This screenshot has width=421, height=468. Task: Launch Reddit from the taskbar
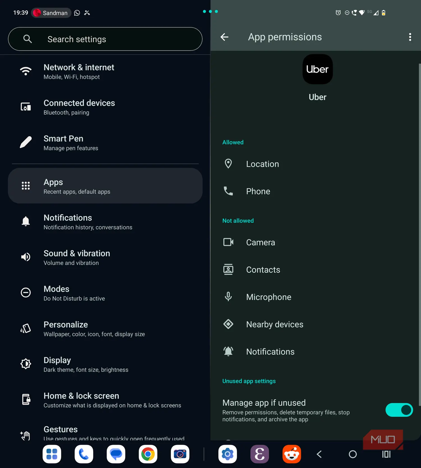[x=292, y=454]
